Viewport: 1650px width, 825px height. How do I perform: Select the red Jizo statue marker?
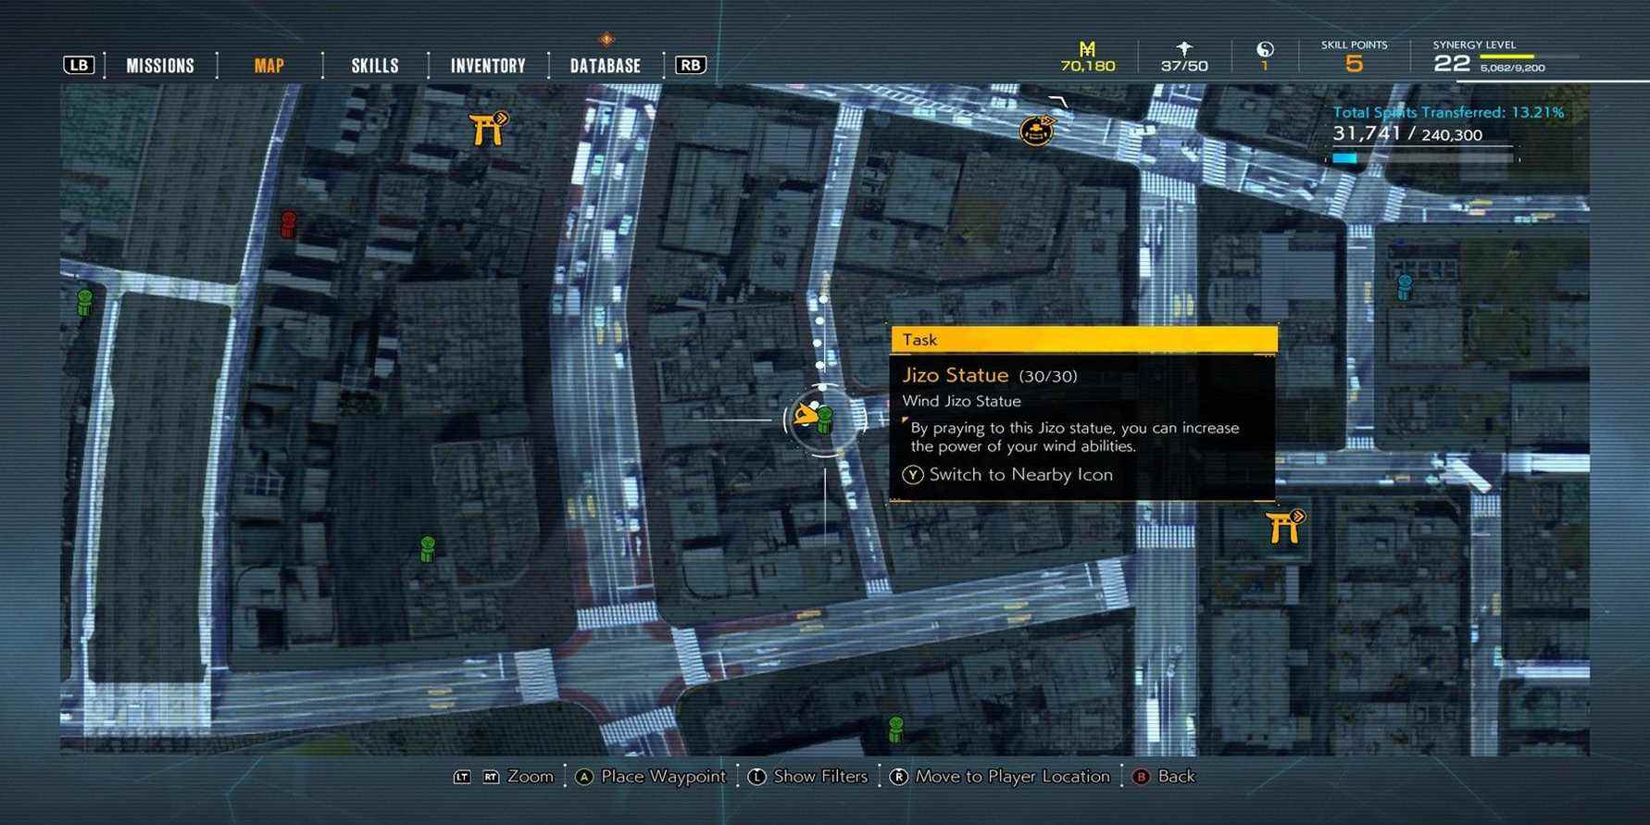(x=289, y=224)
